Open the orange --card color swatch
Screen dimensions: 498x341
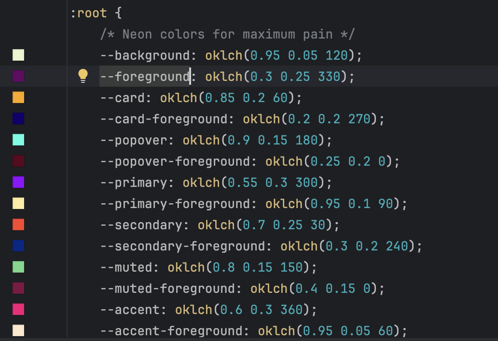(x=18, y=97)
